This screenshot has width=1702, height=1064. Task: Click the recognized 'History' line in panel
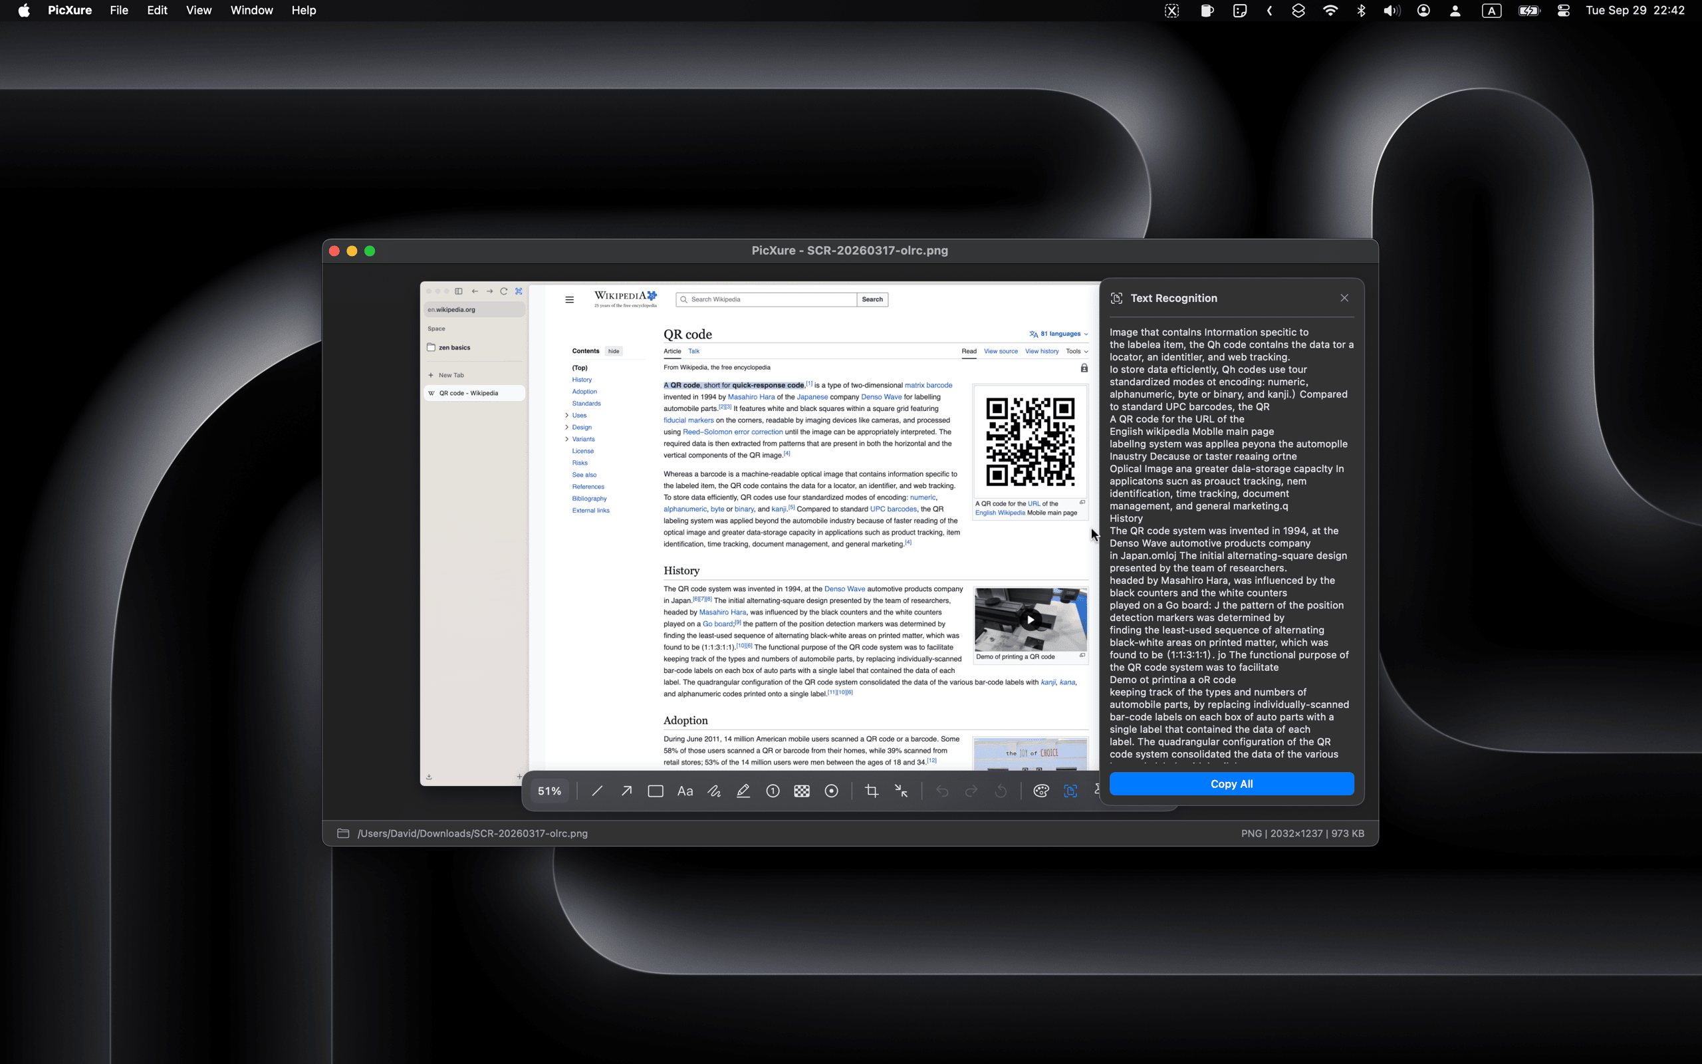1126,519
